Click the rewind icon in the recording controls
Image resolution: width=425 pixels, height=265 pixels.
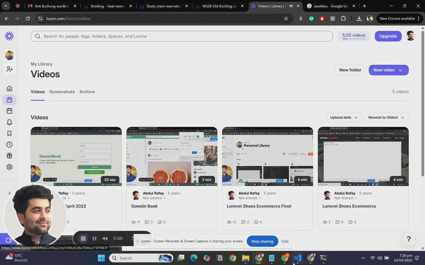tap(105, 239)
